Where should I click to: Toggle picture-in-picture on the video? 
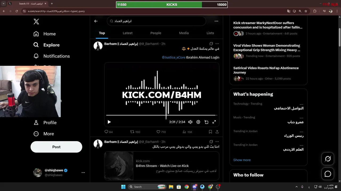[206, 122]
